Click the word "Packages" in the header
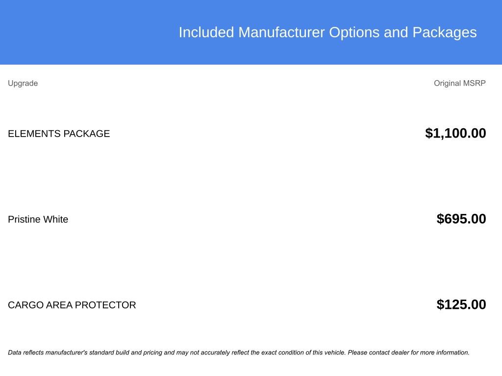 [444, 32]
